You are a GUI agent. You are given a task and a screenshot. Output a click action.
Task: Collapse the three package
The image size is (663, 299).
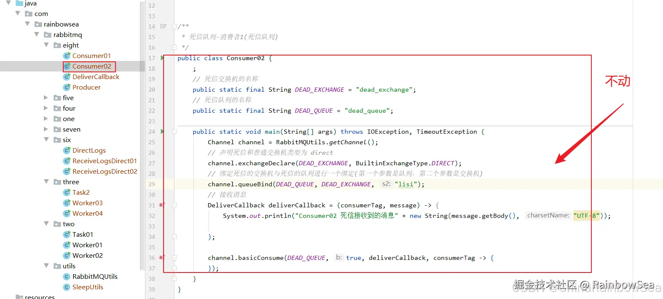[46, 182]
